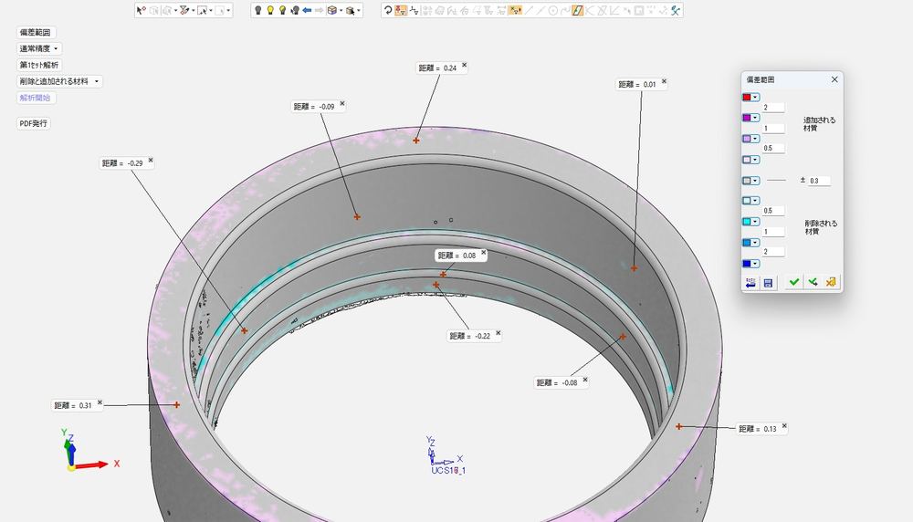Click the 3D cube view orientation icon
Image resolution: width=913 pixels, height=522 pixels.
click(x=332, y=10)
